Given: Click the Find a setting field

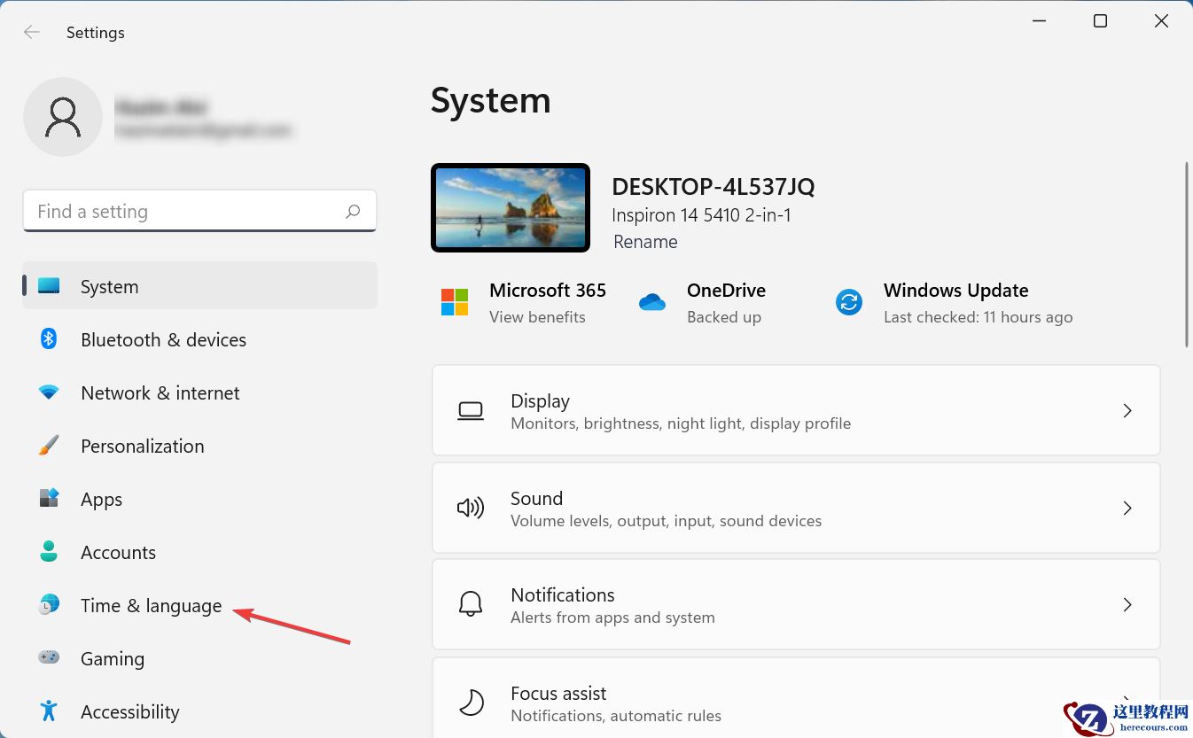Looking at the screenshot, I should (186, 212).
